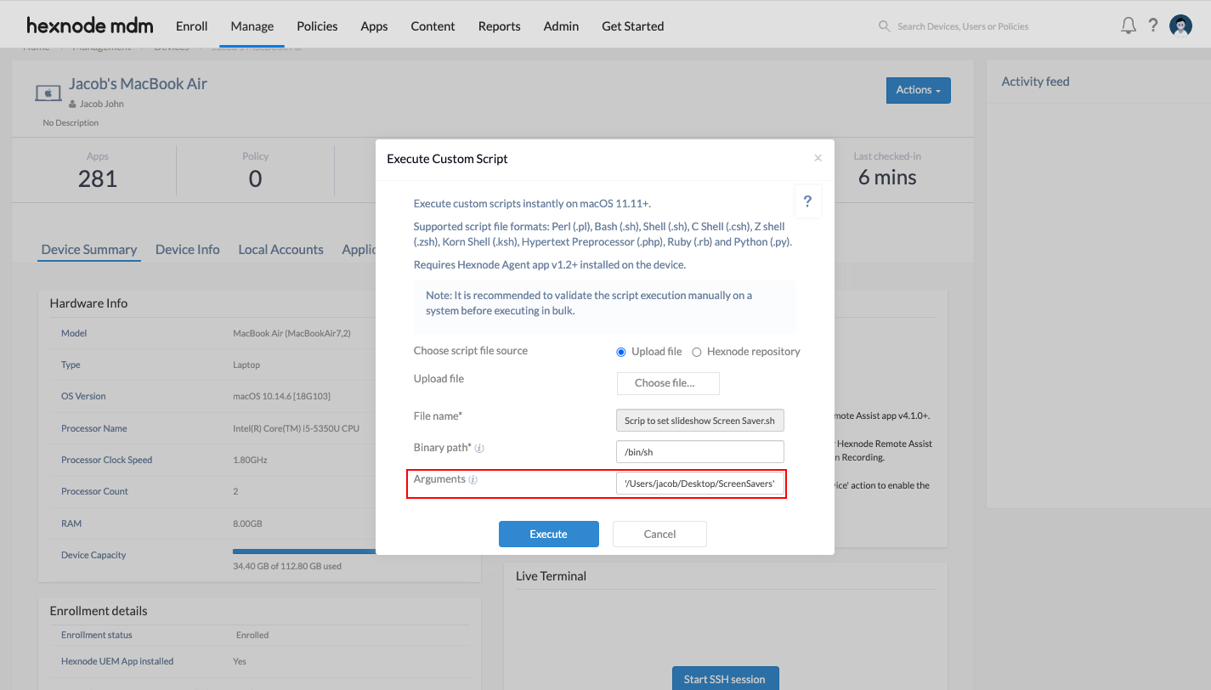
Task: Click the search magnifier icon
Action: point(884,26)
